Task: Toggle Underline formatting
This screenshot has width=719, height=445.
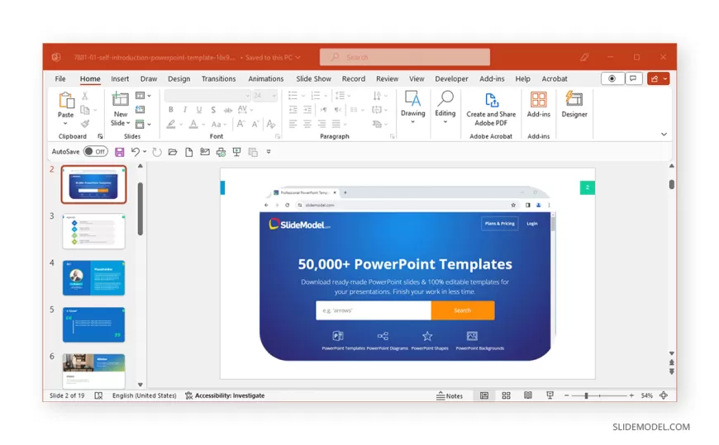Action: pyautogui.click(x=199, y=110)
